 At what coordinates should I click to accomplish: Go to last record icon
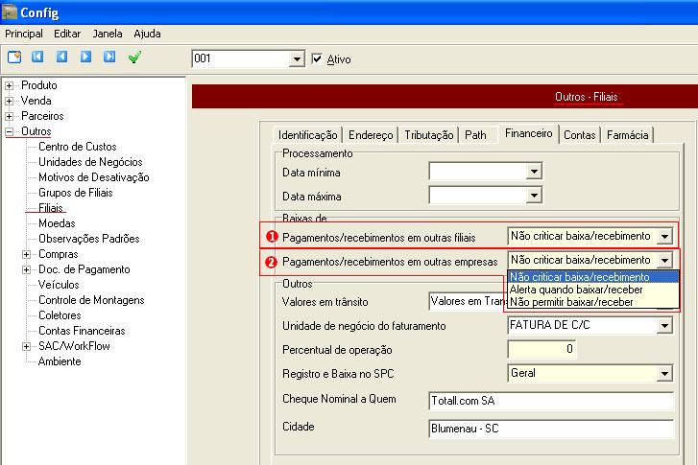109,57
